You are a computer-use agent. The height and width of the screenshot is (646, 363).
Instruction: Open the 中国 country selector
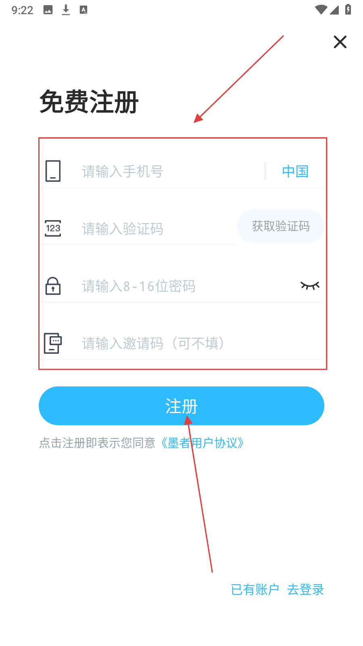pyautogui.click(x=295, y=172)
